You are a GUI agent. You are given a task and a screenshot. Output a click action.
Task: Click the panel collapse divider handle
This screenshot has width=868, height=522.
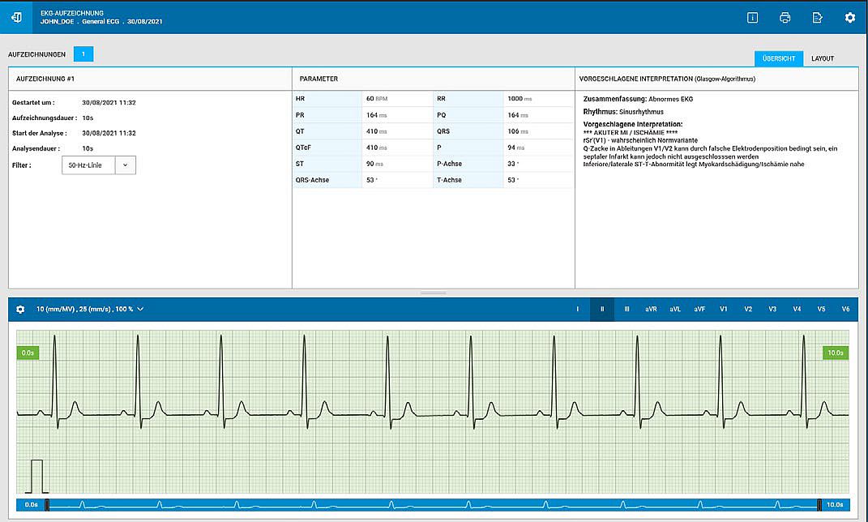click(x=433, y=293)
